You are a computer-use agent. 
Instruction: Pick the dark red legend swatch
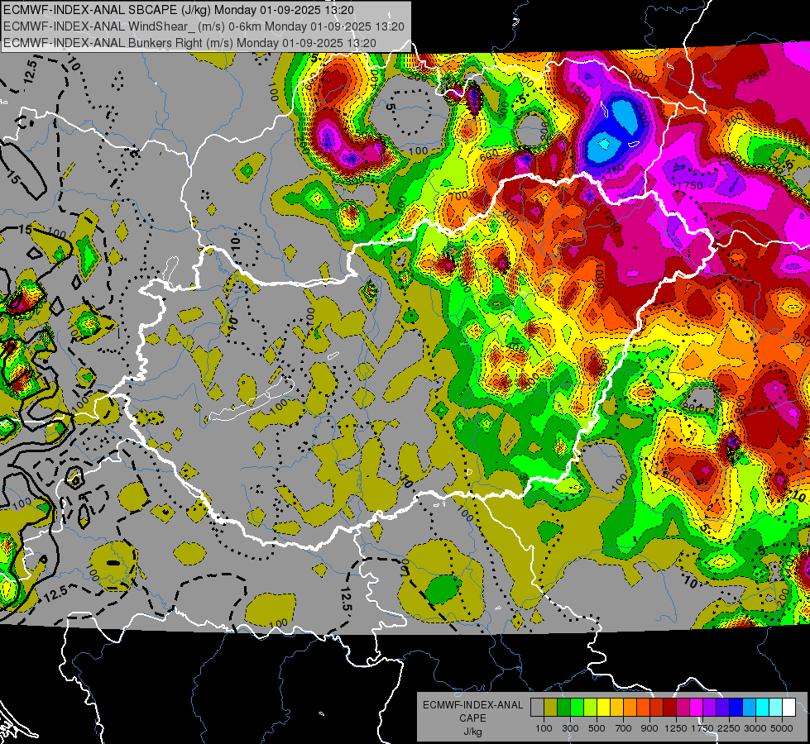(669, 708)
